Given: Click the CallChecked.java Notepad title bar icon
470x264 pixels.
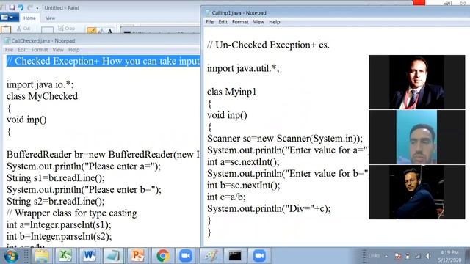Looking at the screenshot, I should (7, 41).
